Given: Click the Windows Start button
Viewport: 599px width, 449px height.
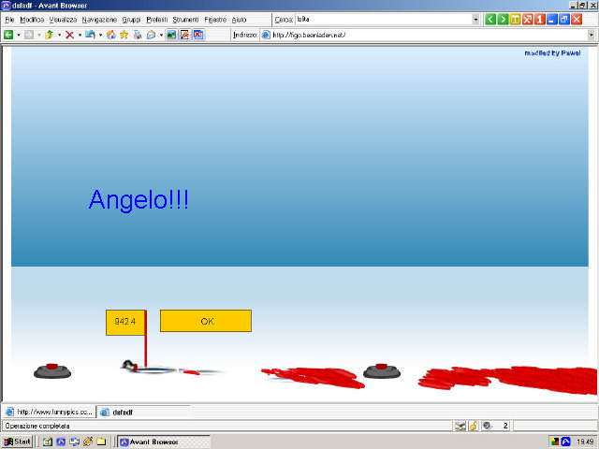Looking at the screenshot, I should (x=17, y=441).
